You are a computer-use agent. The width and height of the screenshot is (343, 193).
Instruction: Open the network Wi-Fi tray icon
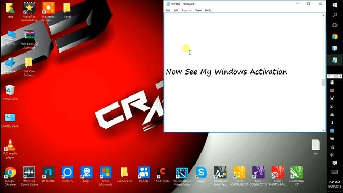(x=332, y=147)
